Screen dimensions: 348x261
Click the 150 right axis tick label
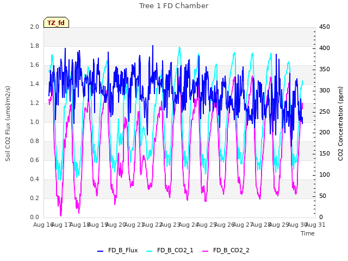point(325,154)
